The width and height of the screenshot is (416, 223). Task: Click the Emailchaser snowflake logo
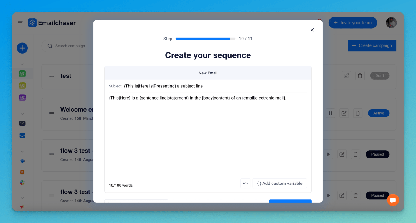32,23
